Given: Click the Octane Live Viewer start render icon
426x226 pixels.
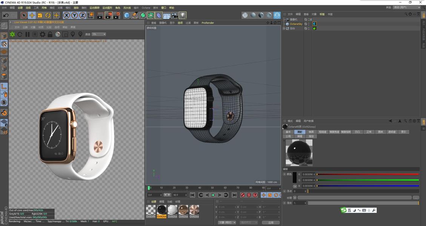Looking at the screenshot, I should 12,34.
